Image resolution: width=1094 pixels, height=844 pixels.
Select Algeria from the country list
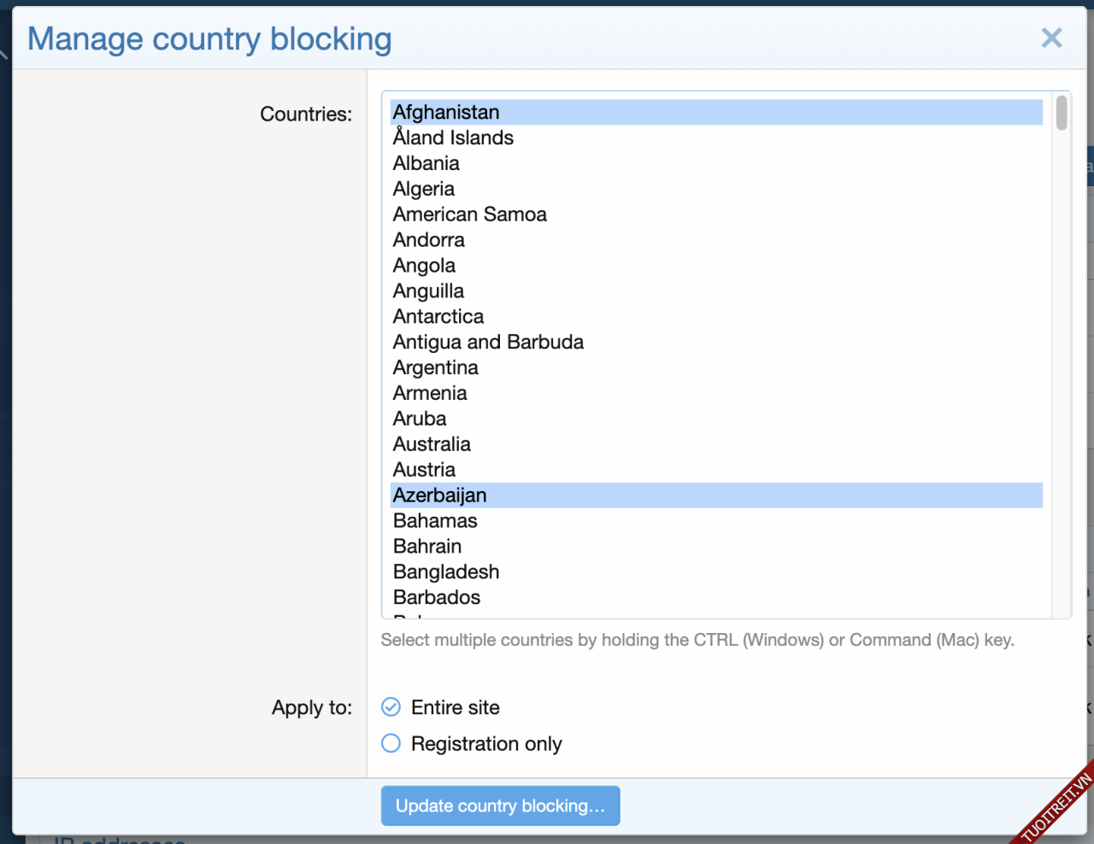tap(424, 189)
